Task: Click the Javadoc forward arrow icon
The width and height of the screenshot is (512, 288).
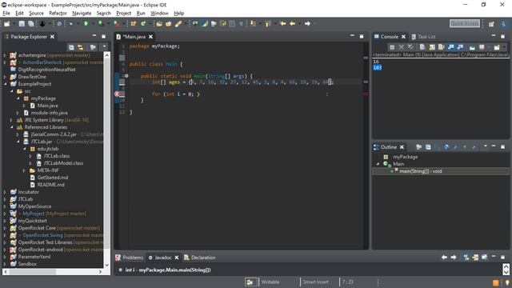Action: [x=454, y=258]
